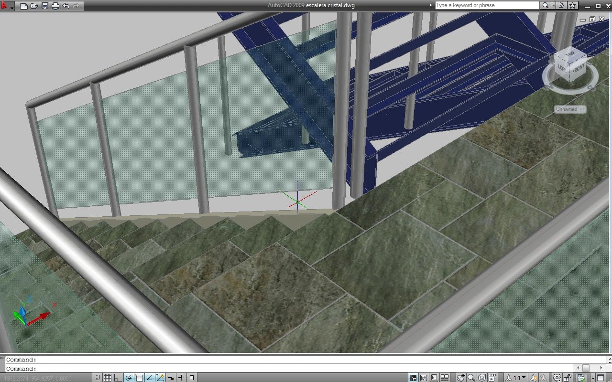Undo the last action

click(x=66, y=6)
